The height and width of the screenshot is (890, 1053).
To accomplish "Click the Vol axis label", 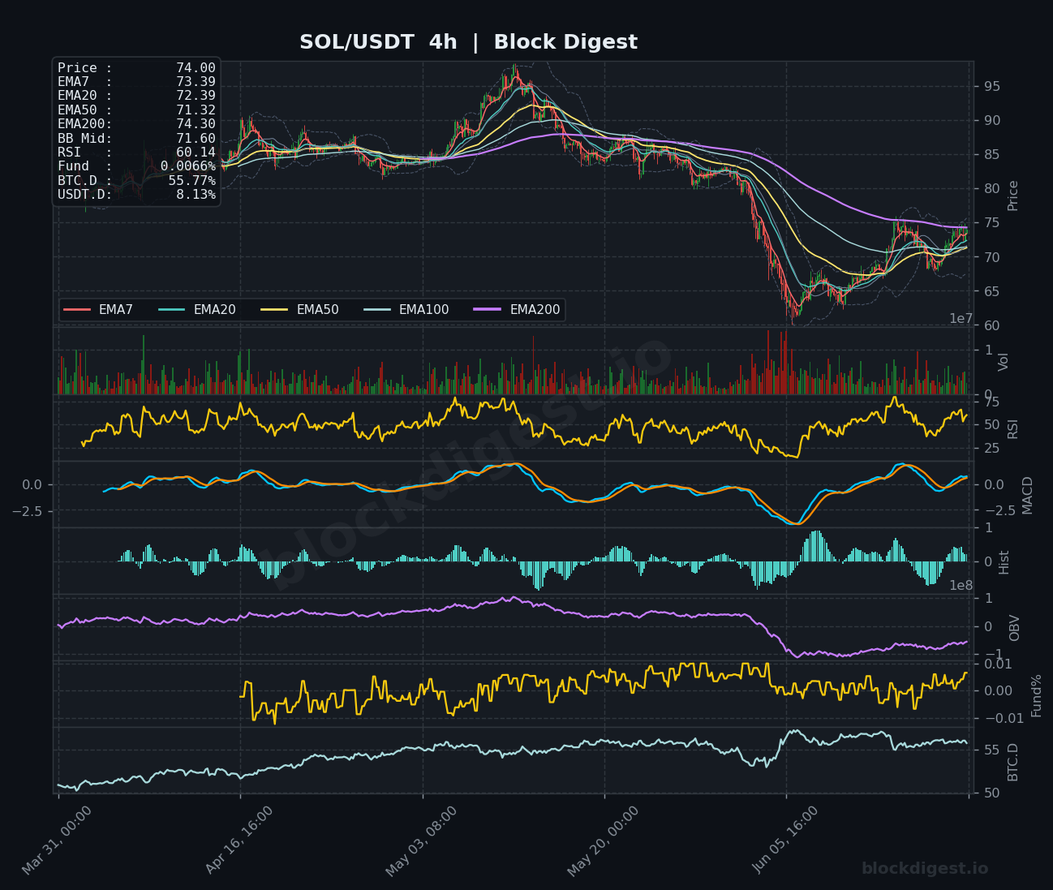I will [x=1004, y=362].
